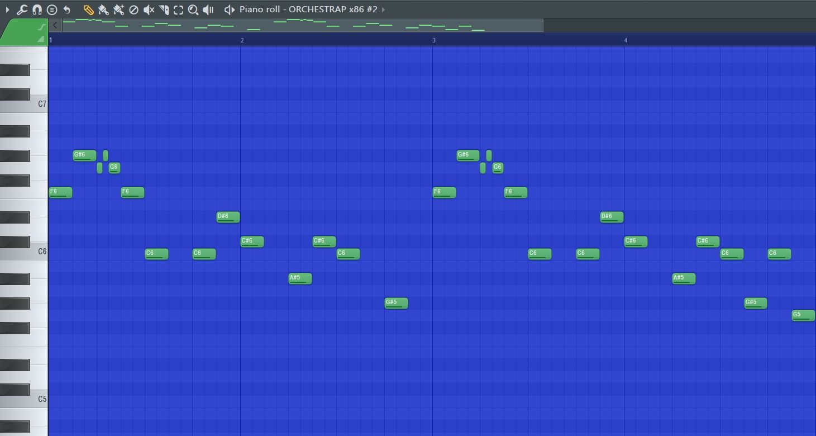816x436 pixels.
Task: Select the Zoom magnifier tool
Action: point(193,10)
